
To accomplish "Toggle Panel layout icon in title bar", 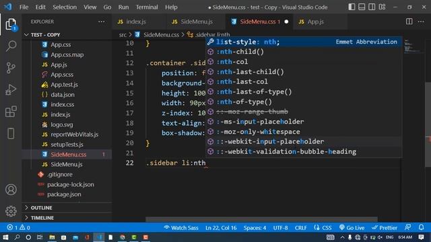I will (362, 7).
